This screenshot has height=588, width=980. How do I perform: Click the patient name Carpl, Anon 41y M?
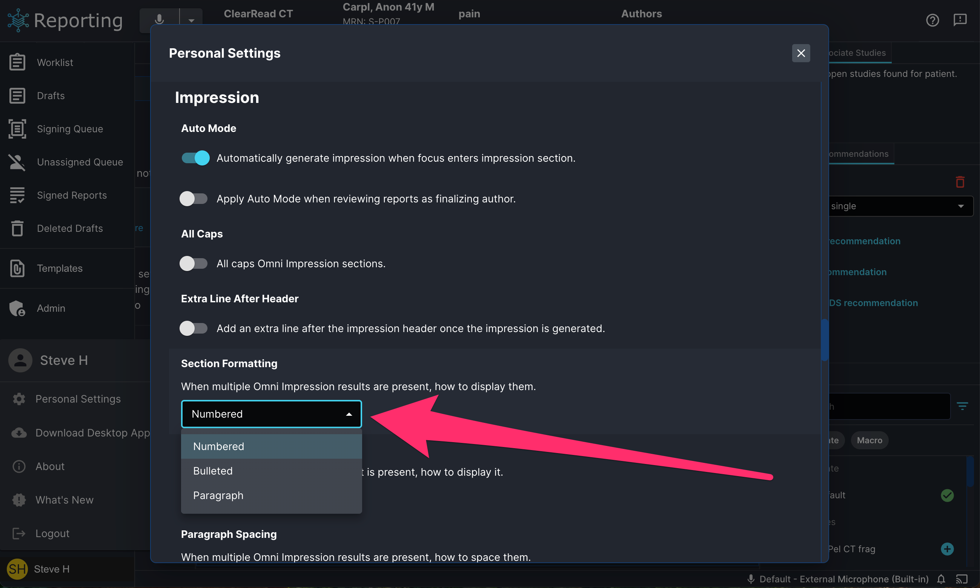[x=389, y=7]
